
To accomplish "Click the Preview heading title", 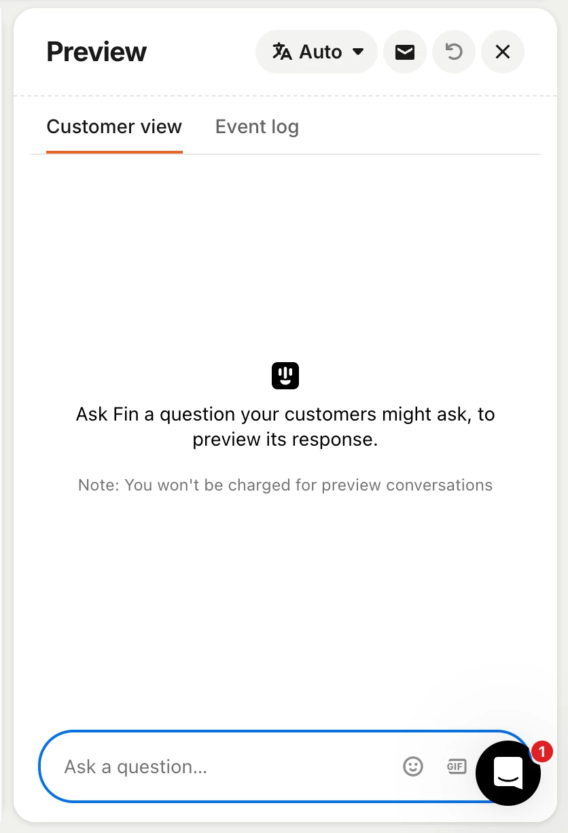I will click(96, 52).
